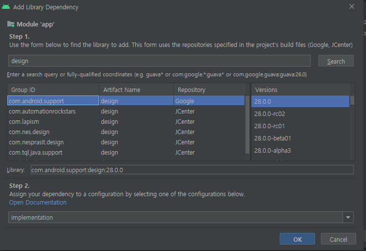Select the com.nesprasit.design group row

[x=126, y=142]
